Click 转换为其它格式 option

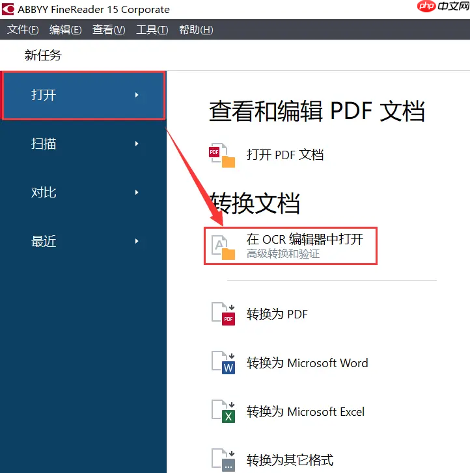pyautogui.click(x=290, y=460)
